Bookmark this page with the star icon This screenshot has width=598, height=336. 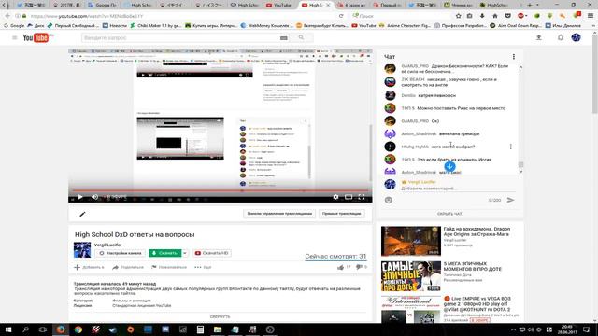(x=459, y=16)
